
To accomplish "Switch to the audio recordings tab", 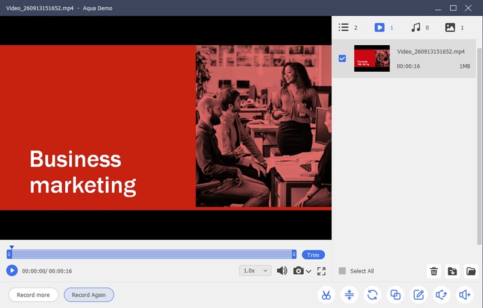I will click(420, 27).
